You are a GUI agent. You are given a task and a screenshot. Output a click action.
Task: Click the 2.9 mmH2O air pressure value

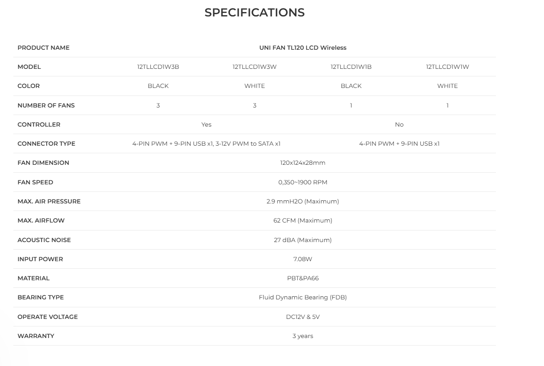(302, 202)
